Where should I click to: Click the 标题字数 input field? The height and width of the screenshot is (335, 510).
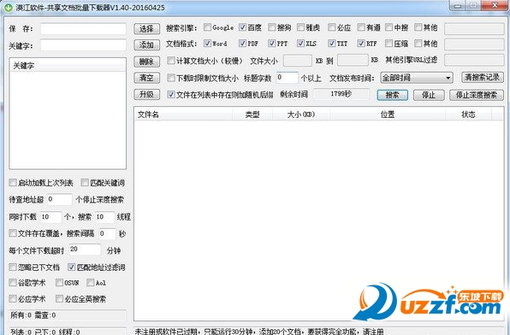pyautogui.click(x=287, y=78)
